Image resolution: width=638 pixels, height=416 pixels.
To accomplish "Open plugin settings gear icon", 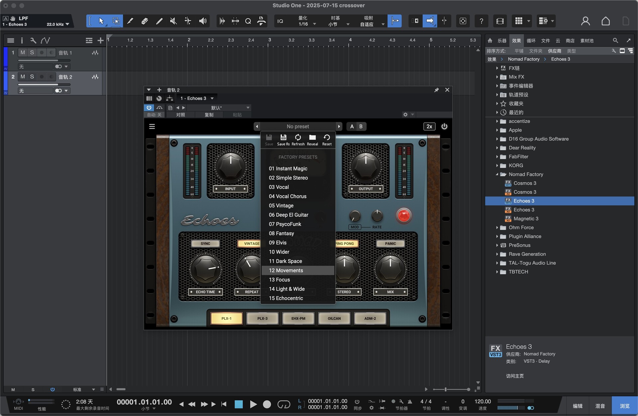I will (405, 114).
